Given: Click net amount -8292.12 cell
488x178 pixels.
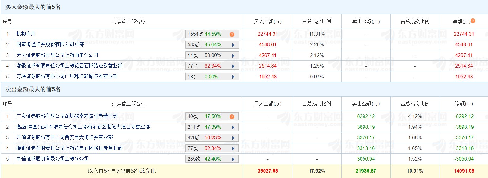Looking at the screenshot, I should coord(464,116).
